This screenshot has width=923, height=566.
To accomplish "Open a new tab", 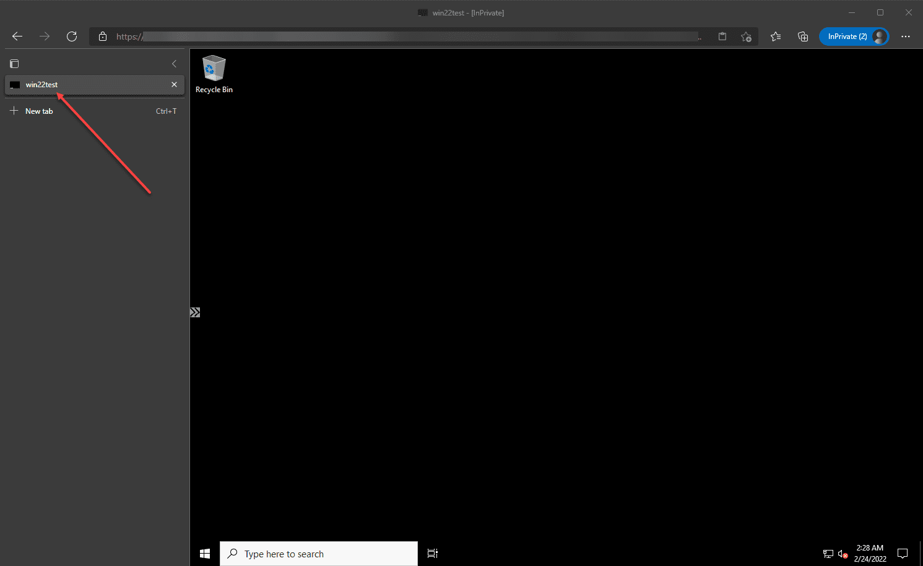I will (95, 111).
